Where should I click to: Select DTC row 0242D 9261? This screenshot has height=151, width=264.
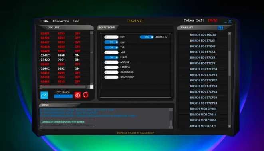tap(60, 60)
